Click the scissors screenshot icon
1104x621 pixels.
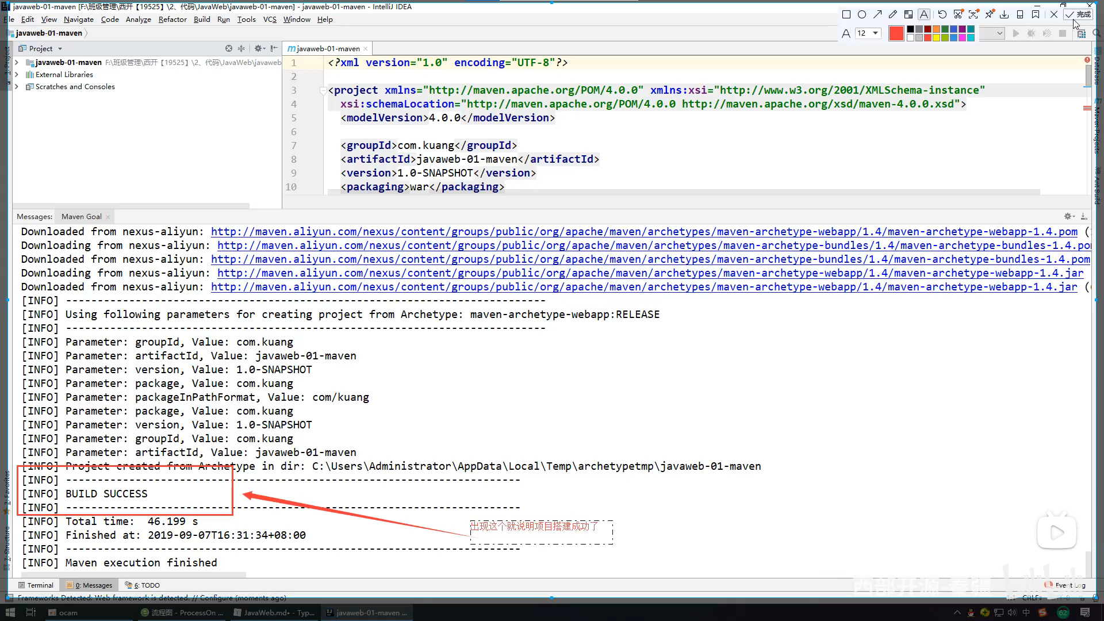pos(958,14)
